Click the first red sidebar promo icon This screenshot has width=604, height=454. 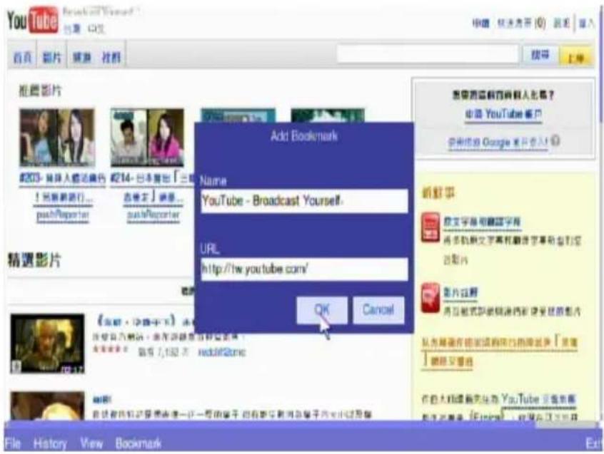point(431,227)
